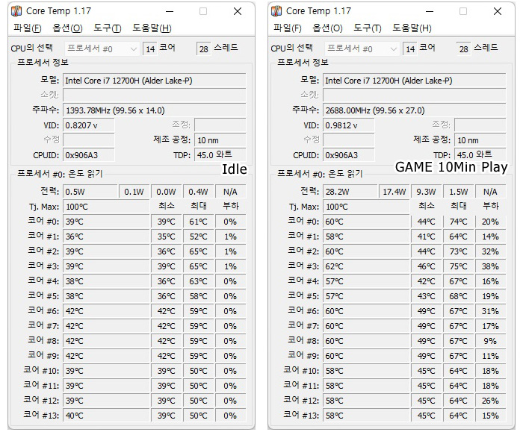Click the Core Temp app icon in right window title bar
Image resolution: width=523 pixels, height=432 pixels.
[276, 11]
